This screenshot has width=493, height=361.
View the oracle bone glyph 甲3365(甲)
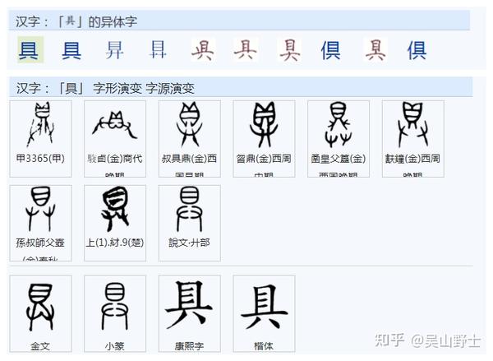40,139
